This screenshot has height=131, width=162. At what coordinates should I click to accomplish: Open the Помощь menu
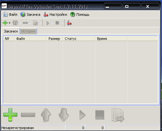[x=80, y=14]
